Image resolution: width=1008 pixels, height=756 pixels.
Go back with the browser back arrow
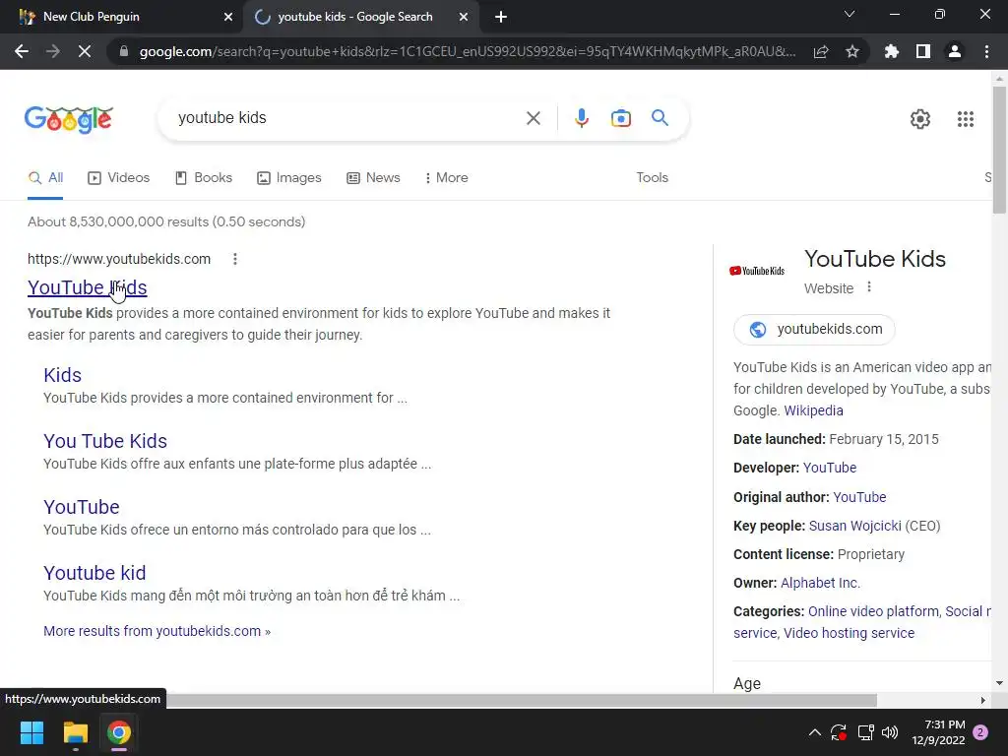coord(22,51)
